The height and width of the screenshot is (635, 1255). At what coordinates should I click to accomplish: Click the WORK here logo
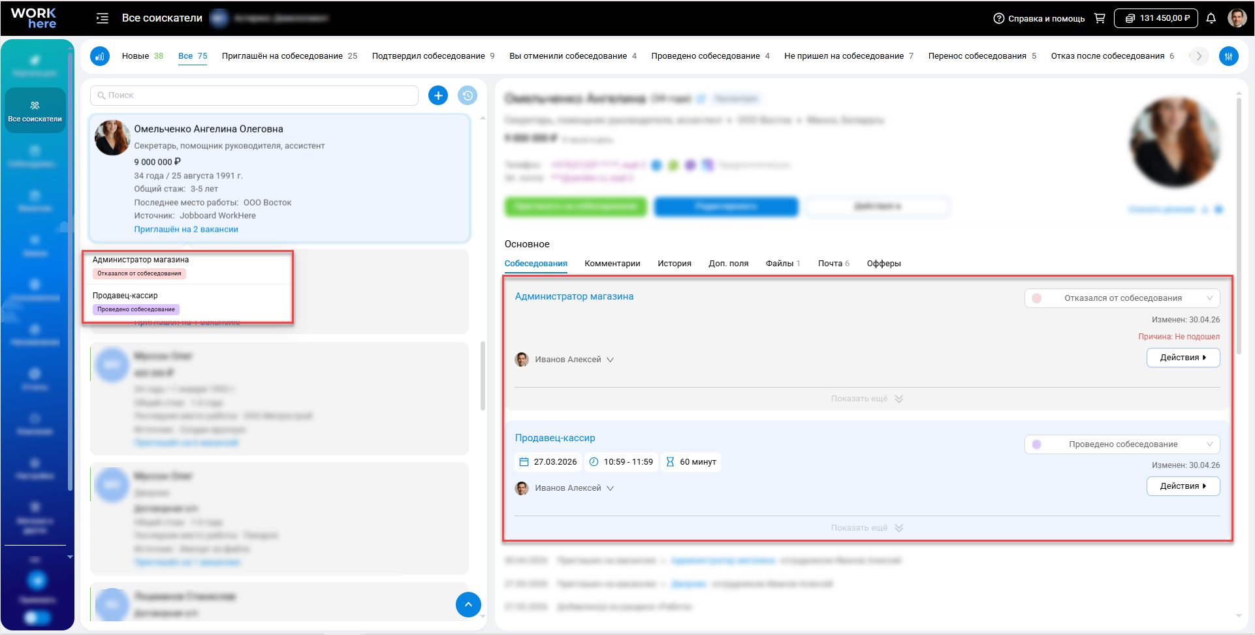34,18
